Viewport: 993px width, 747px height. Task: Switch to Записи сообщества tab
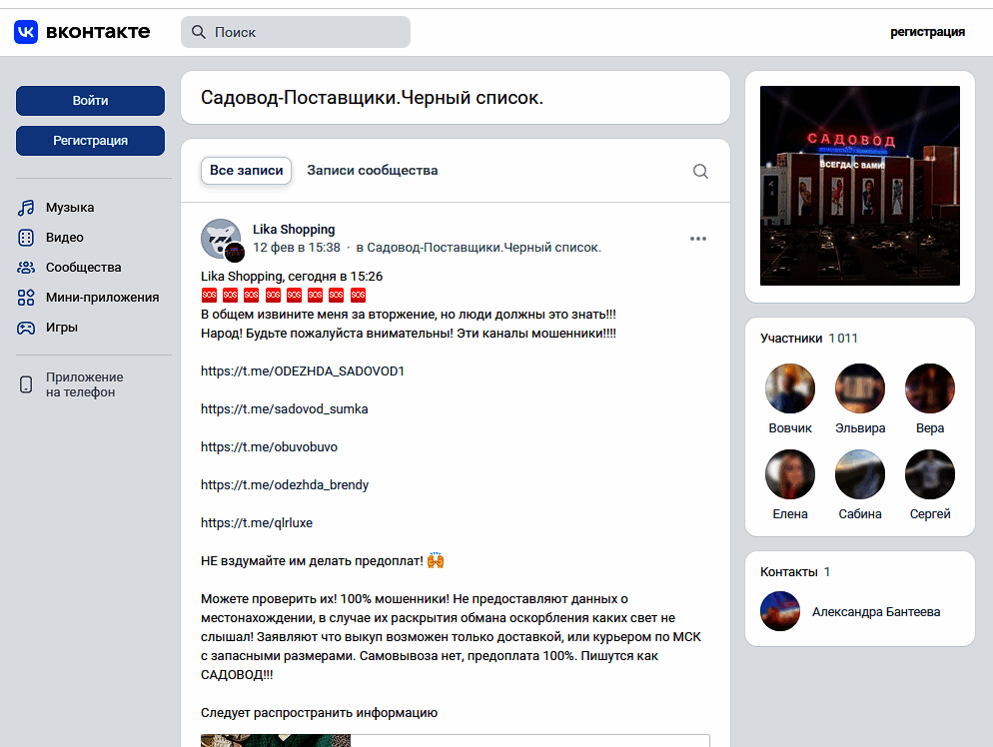(x=373, y=171)
